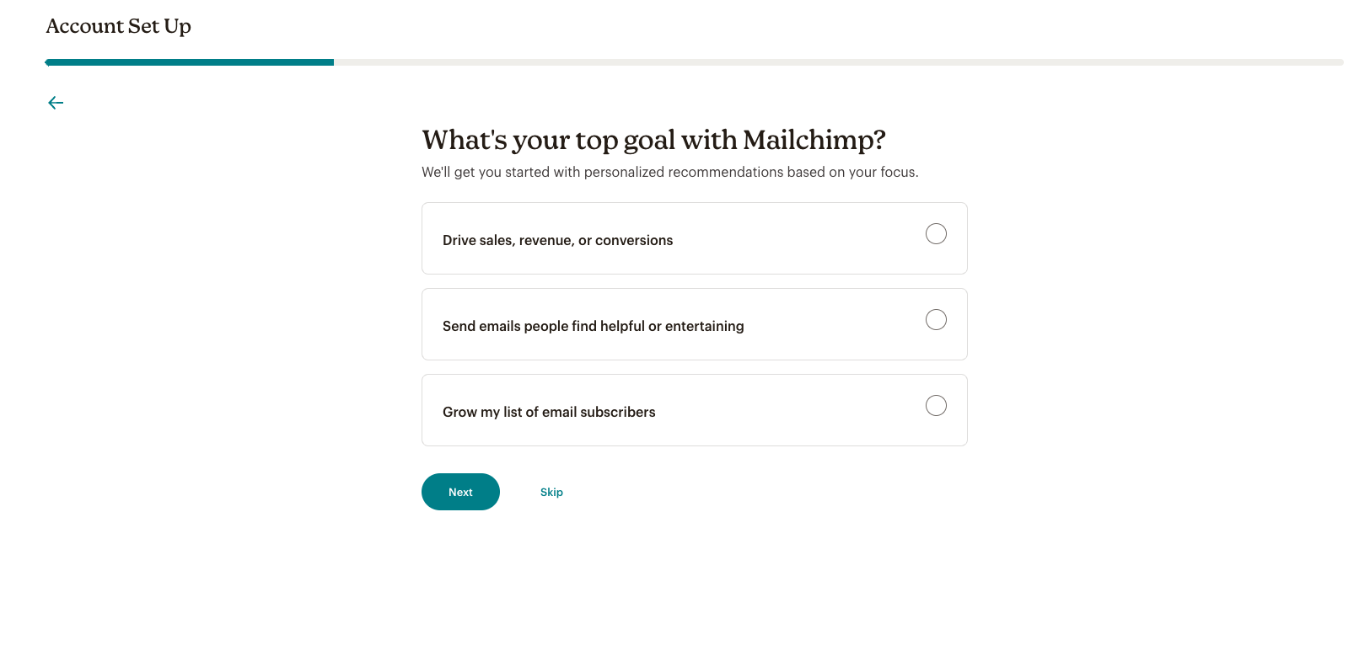Click the personalized recommendations subtitle text
The image size is (1370, 656).
click(669, 173)
